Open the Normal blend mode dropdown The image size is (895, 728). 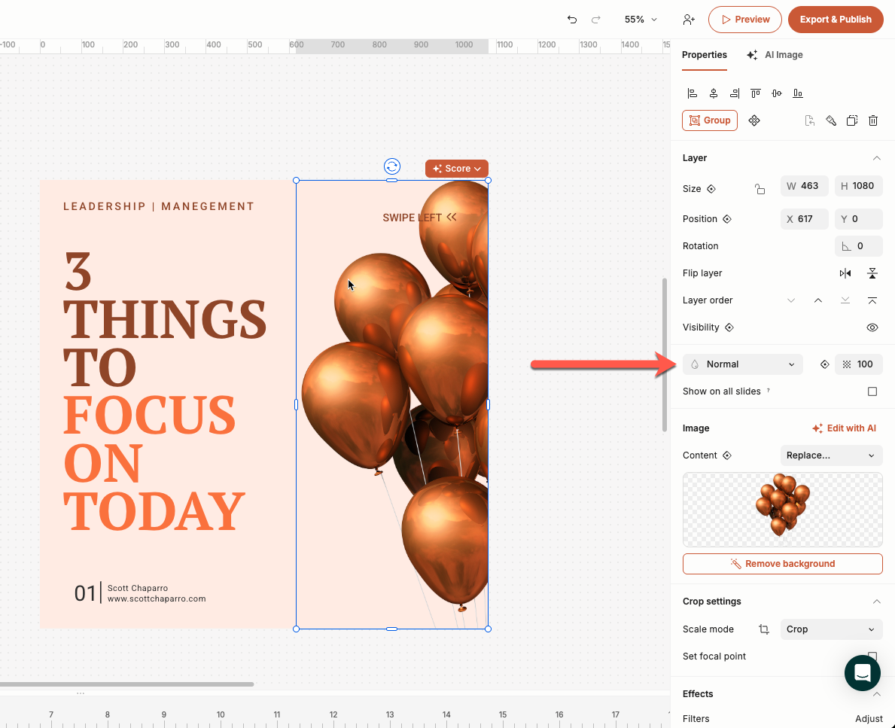pos(742,364)
